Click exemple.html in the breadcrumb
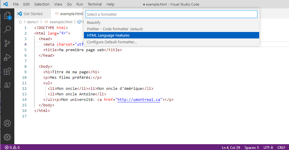This screenshot has width=289, height=150. point(61,22)
